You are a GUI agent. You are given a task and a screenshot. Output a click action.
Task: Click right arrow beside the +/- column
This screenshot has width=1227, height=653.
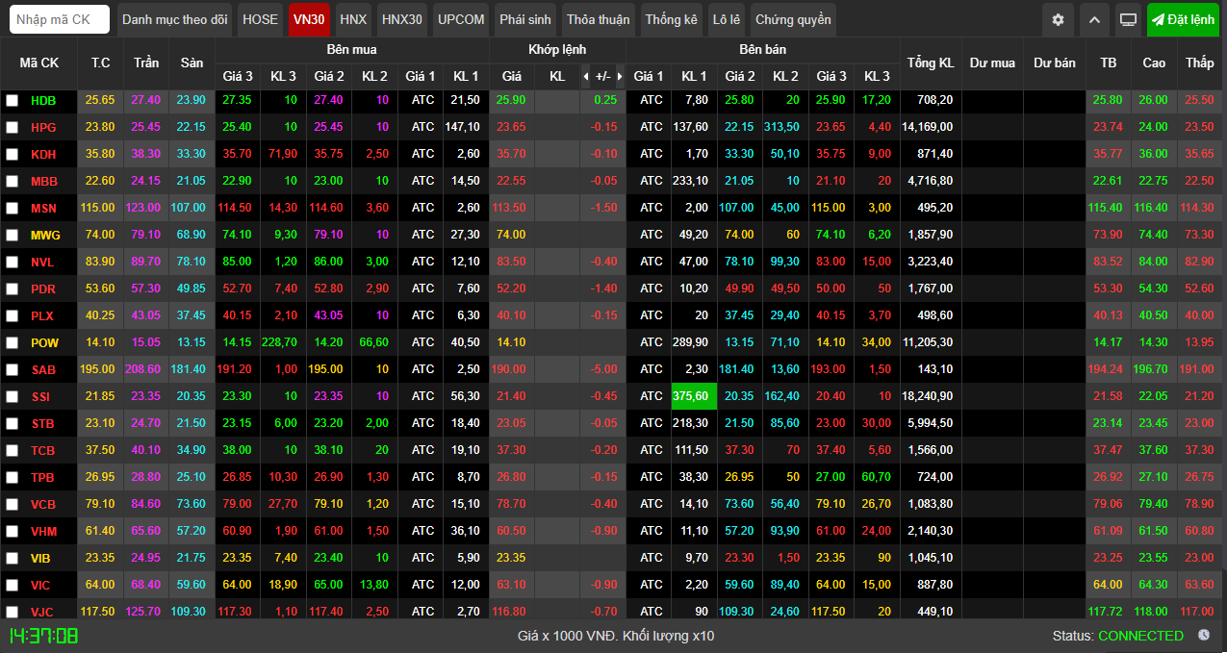coord(620,76)
